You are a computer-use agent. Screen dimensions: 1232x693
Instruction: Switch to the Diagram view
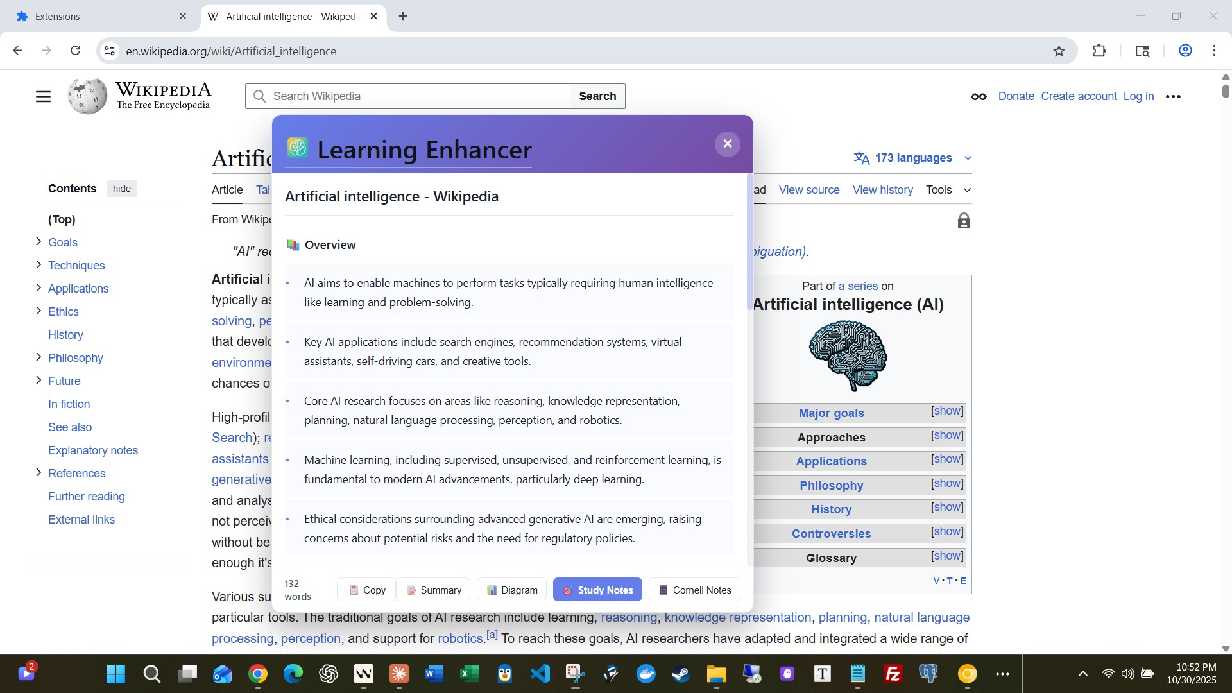tap(511, 590)
